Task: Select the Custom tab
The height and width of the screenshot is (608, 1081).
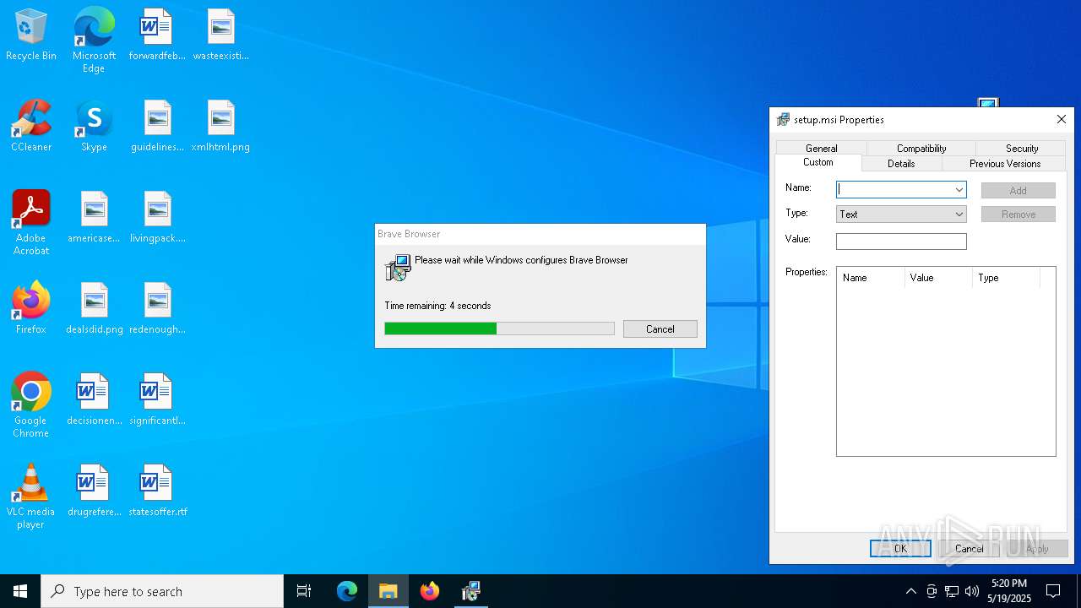Action: click(818, 162)
